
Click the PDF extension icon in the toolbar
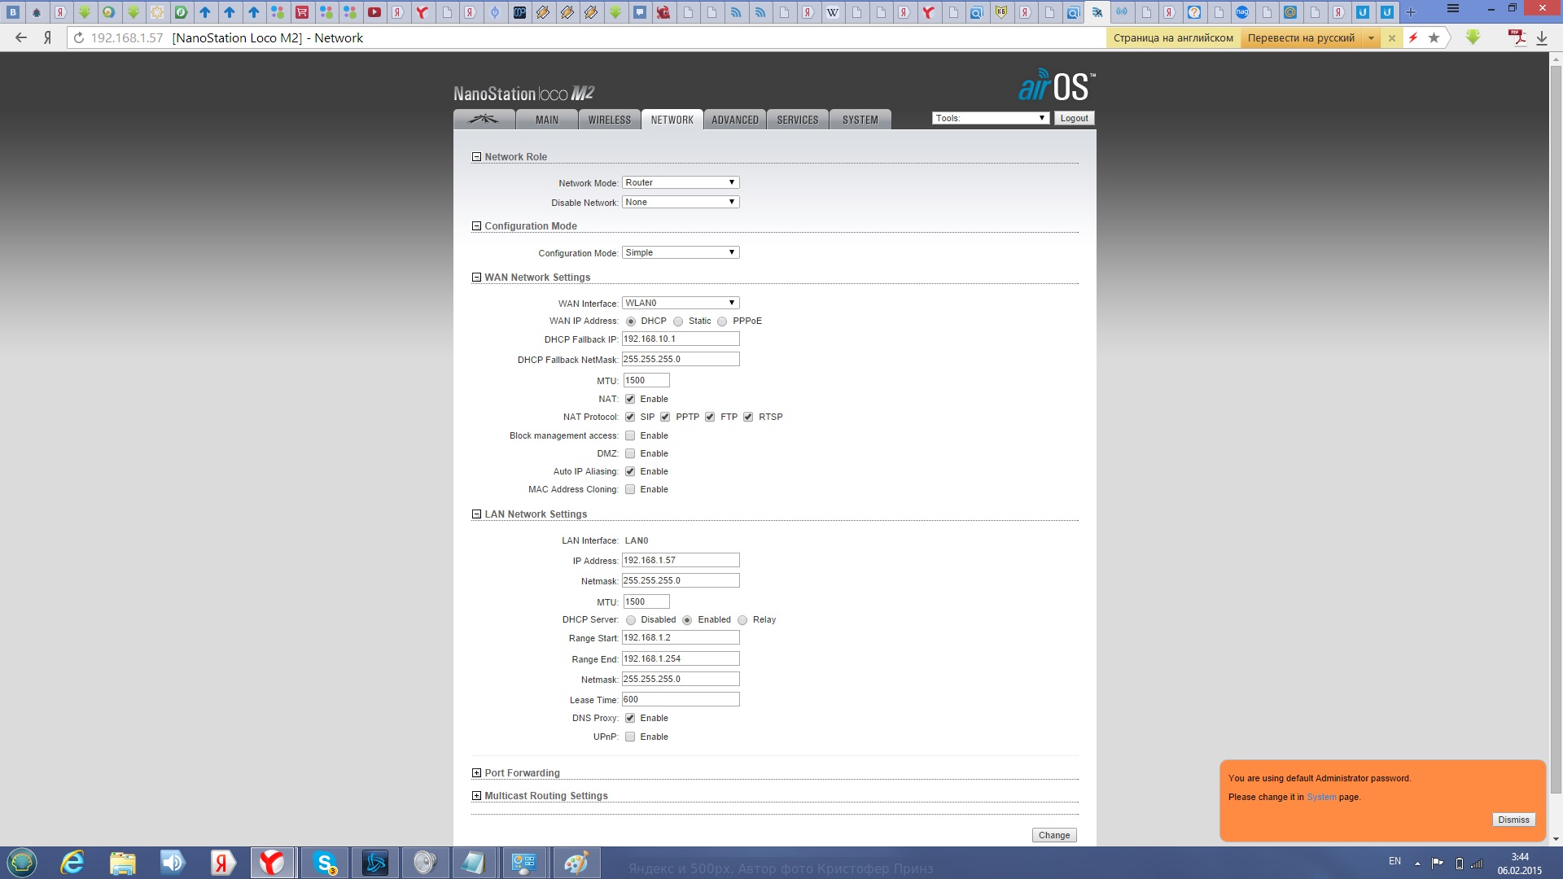[x=1517, y=37]
